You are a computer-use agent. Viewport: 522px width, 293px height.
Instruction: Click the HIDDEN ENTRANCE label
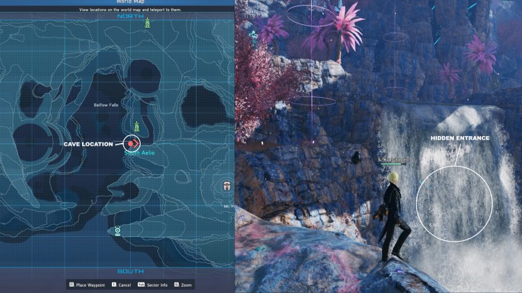(460, 138)
